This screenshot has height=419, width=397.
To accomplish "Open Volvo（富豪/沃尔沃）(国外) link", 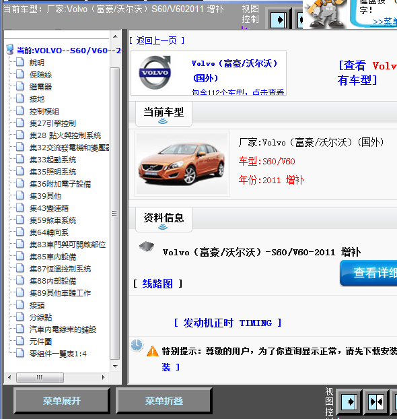I will pyautogui.click(x=235, y=71).
